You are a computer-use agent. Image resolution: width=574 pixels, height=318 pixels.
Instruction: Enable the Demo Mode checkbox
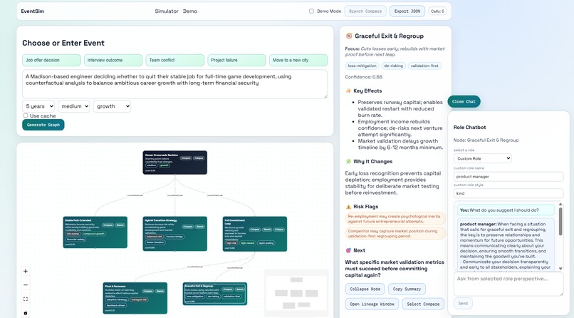(311, 11)
